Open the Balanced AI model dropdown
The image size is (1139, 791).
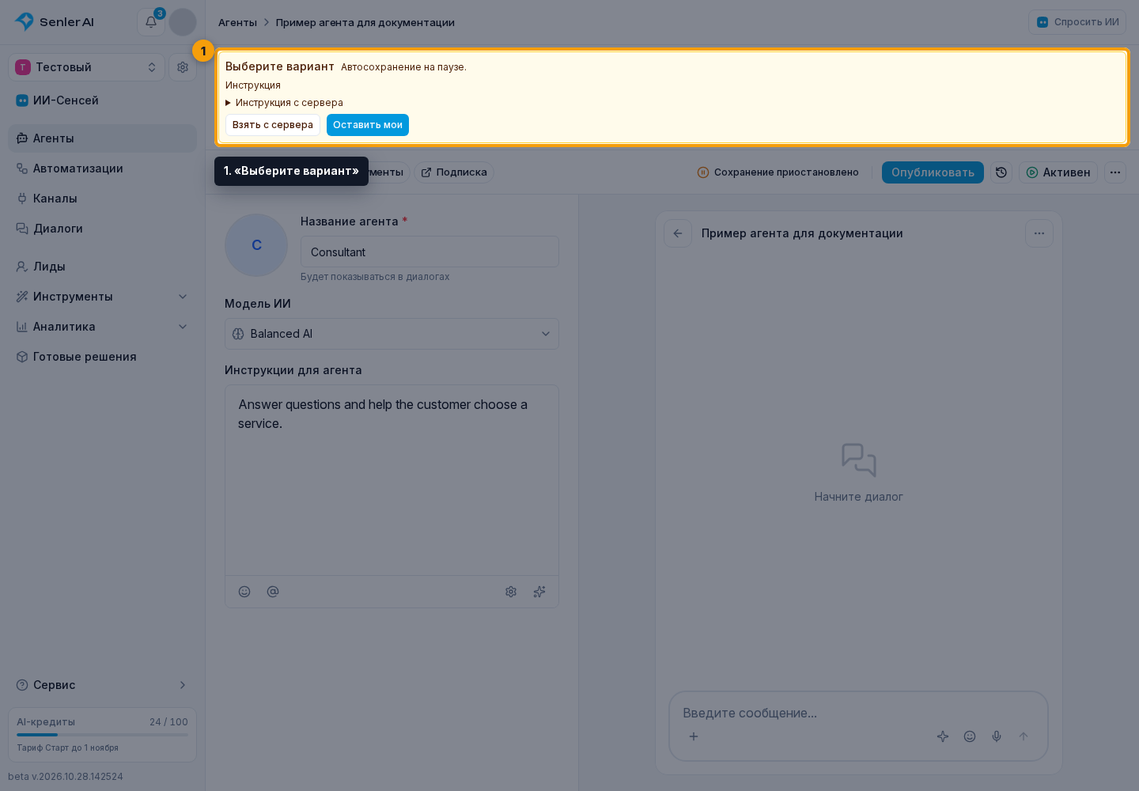(392, 334)
